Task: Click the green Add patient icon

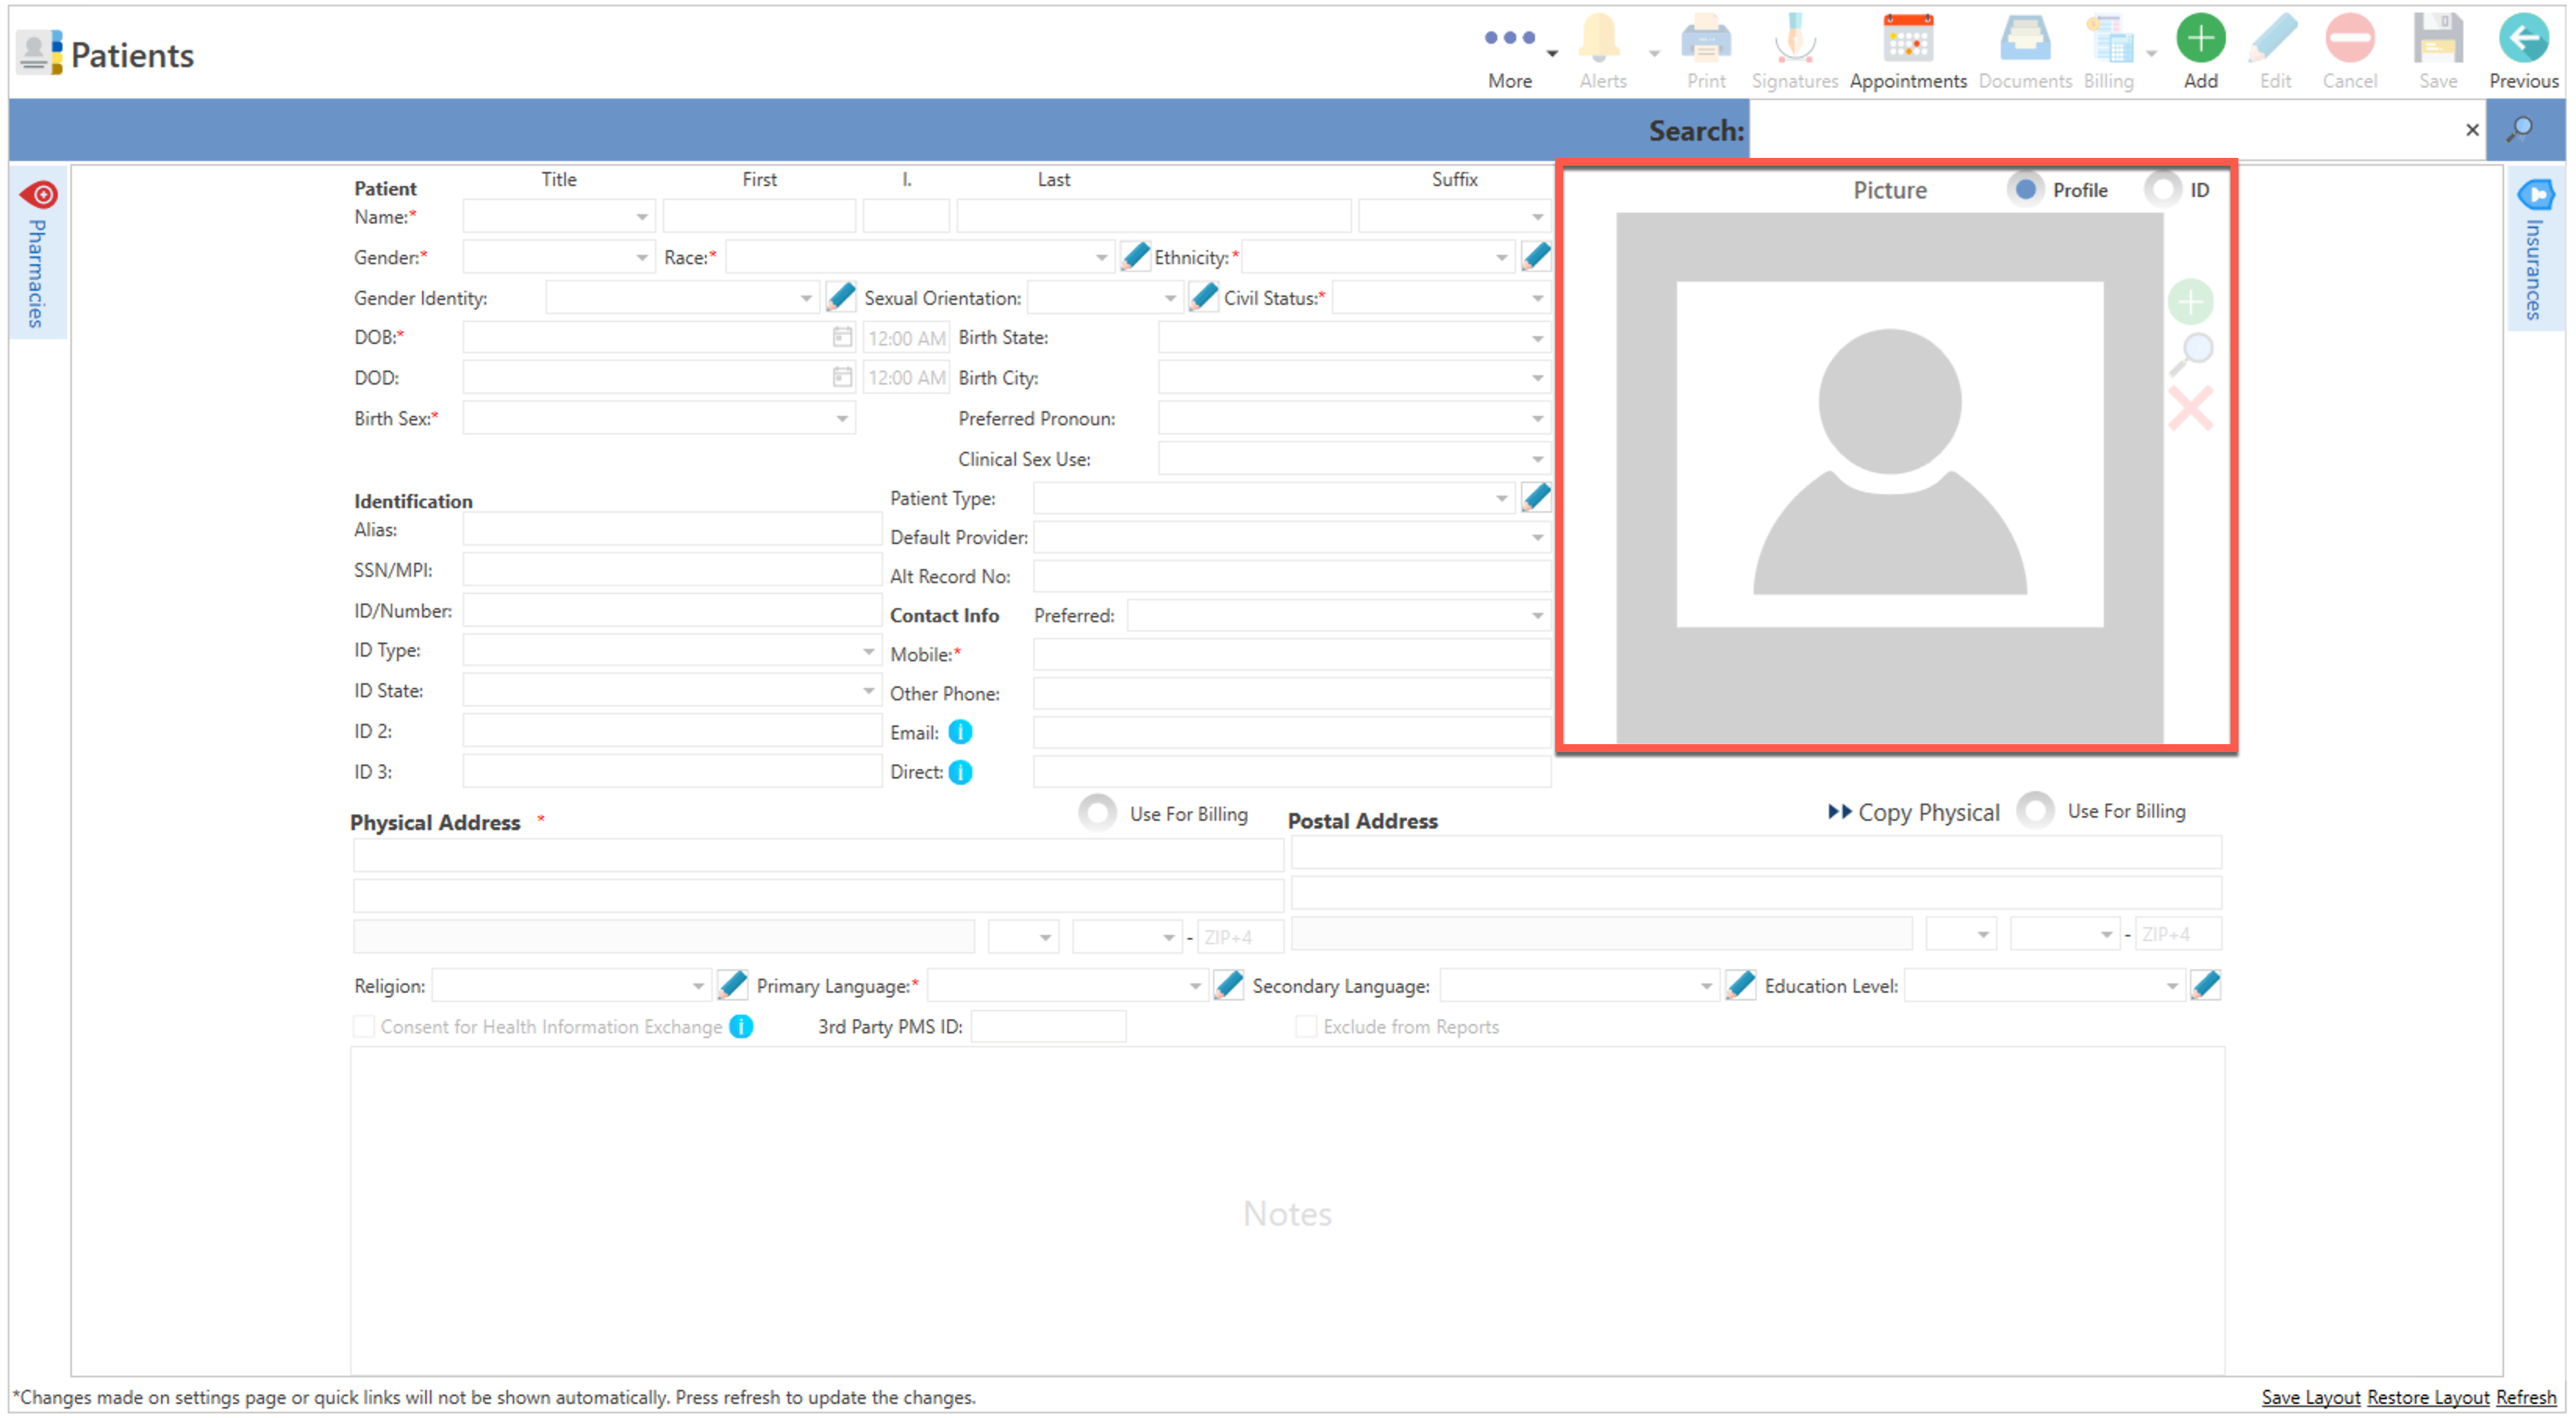Action: 2200,40
